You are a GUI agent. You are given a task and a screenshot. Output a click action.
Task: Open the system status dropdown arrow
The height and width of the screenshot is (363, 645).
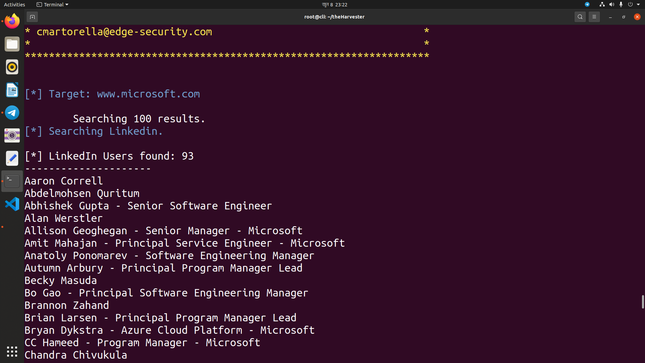tap(639, 4)
